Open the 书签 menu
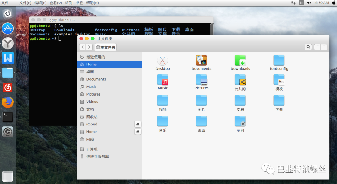Viewport: 337px width, 184px height. click(x=79, y=3)
